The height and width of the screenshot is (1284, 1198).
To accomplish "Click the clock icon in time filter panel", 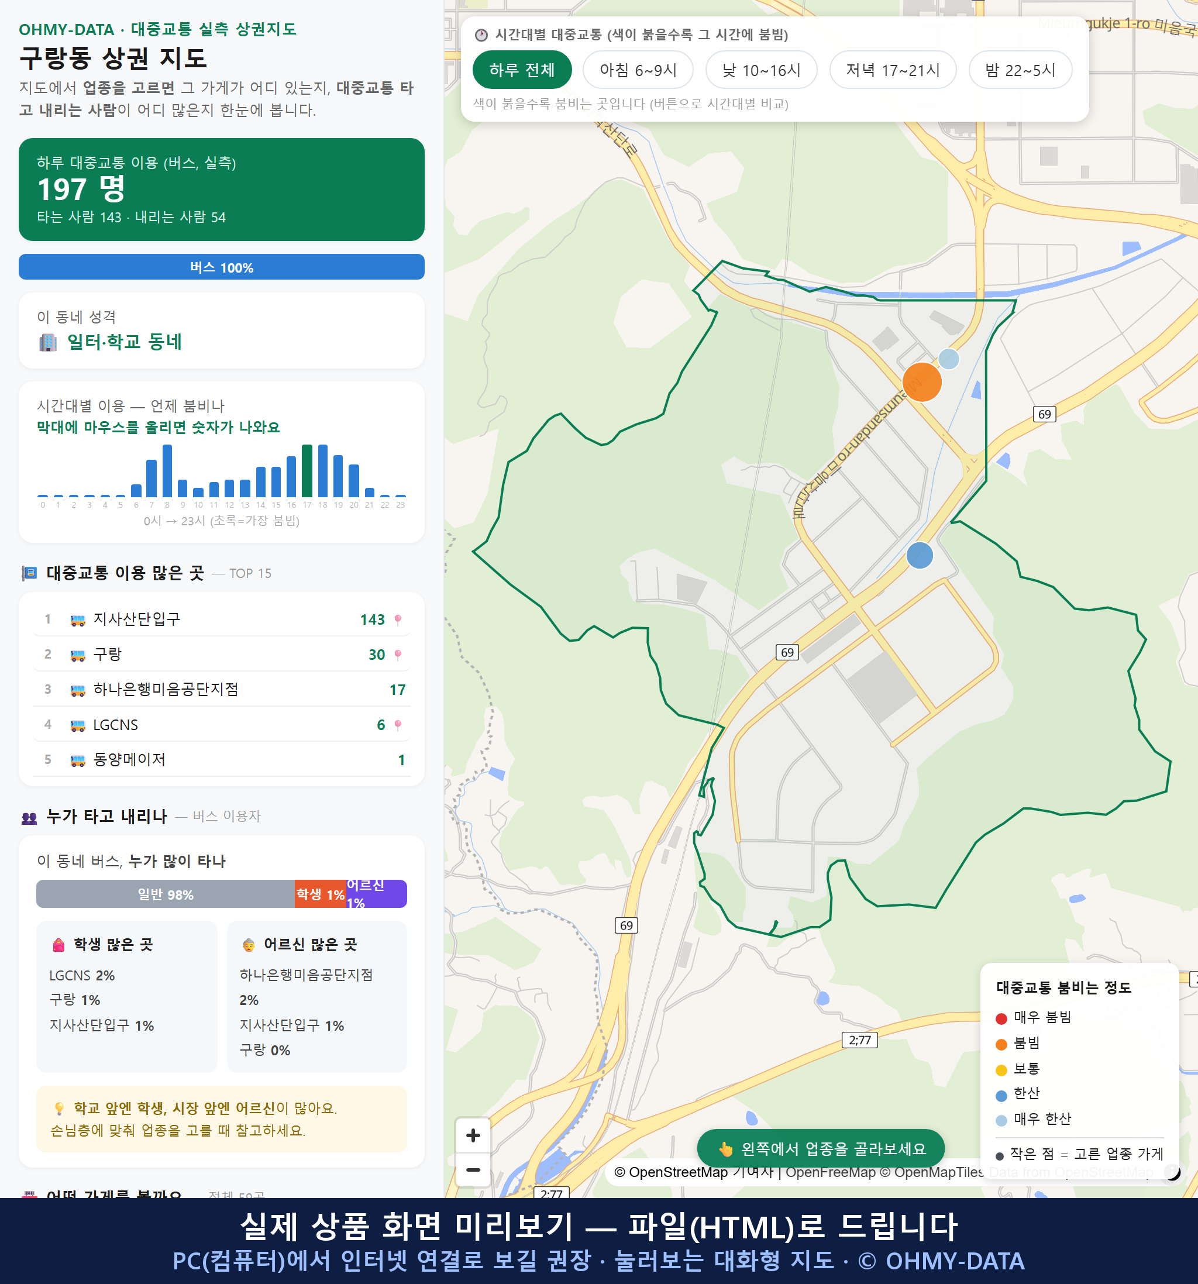I will pos(481,35).
